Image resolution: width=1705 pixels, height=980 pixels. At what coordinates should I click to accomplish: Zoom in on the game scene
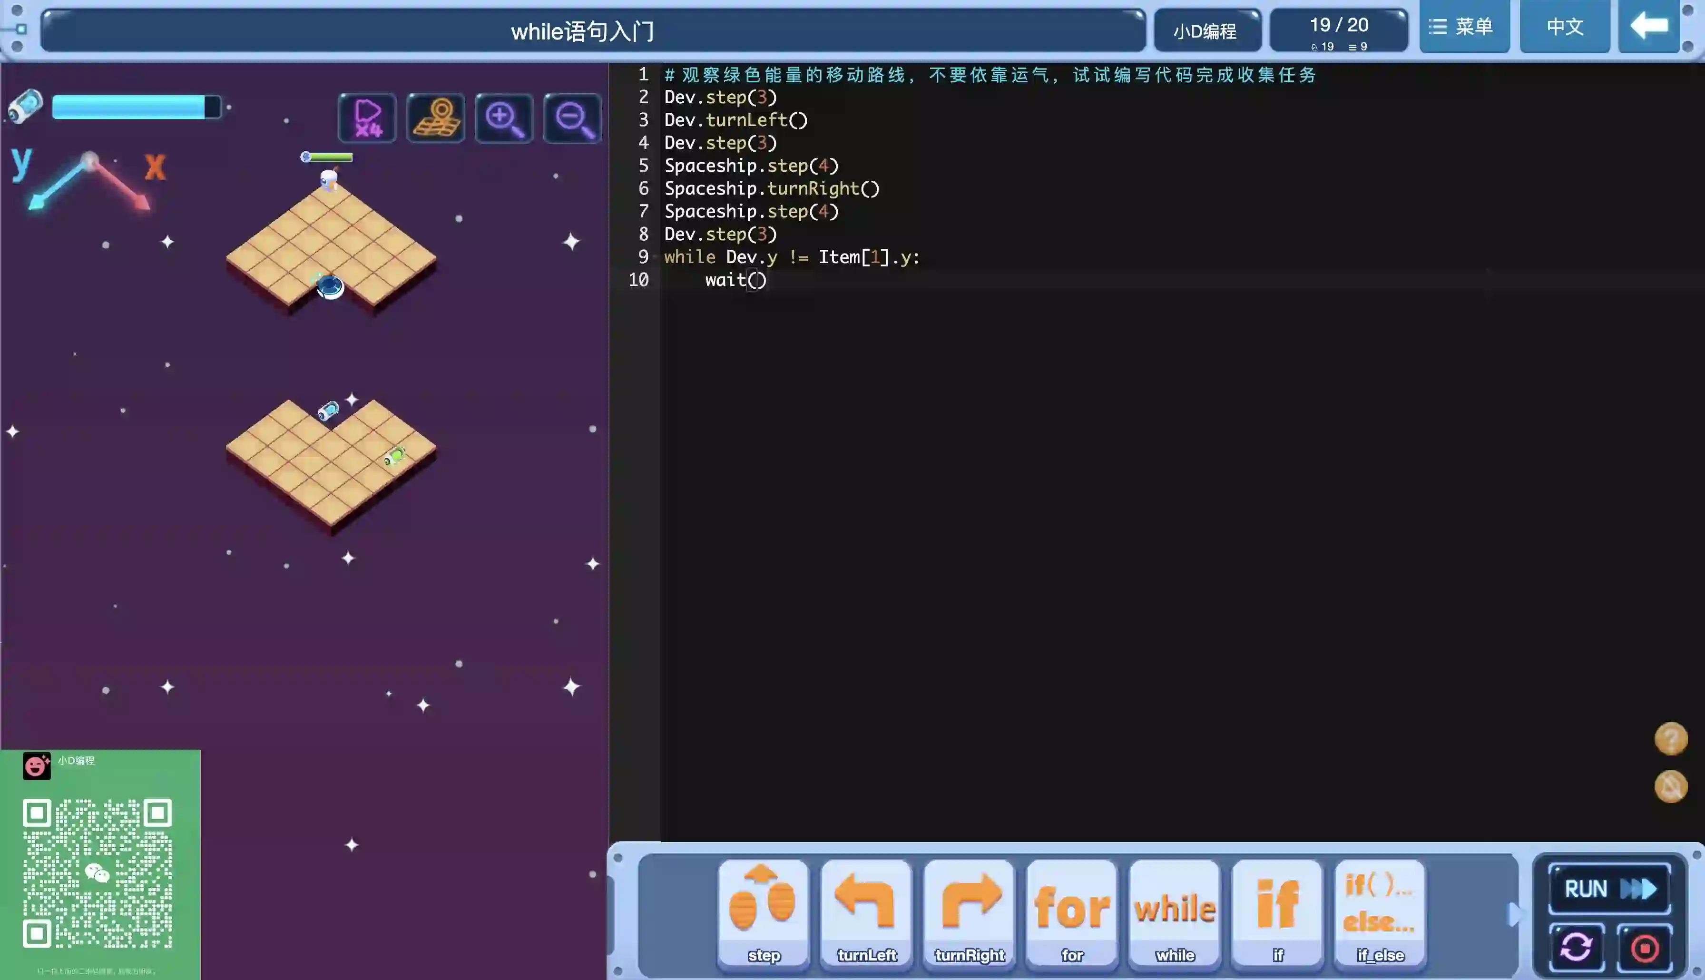pos(504,118)
